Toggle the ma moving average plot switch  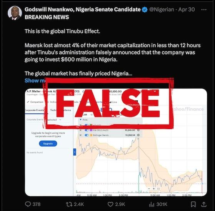(x=87, y=130)
